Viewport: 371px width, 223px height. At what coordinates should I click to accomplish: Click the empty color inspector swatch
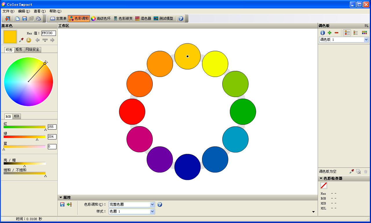pos(324,185)
